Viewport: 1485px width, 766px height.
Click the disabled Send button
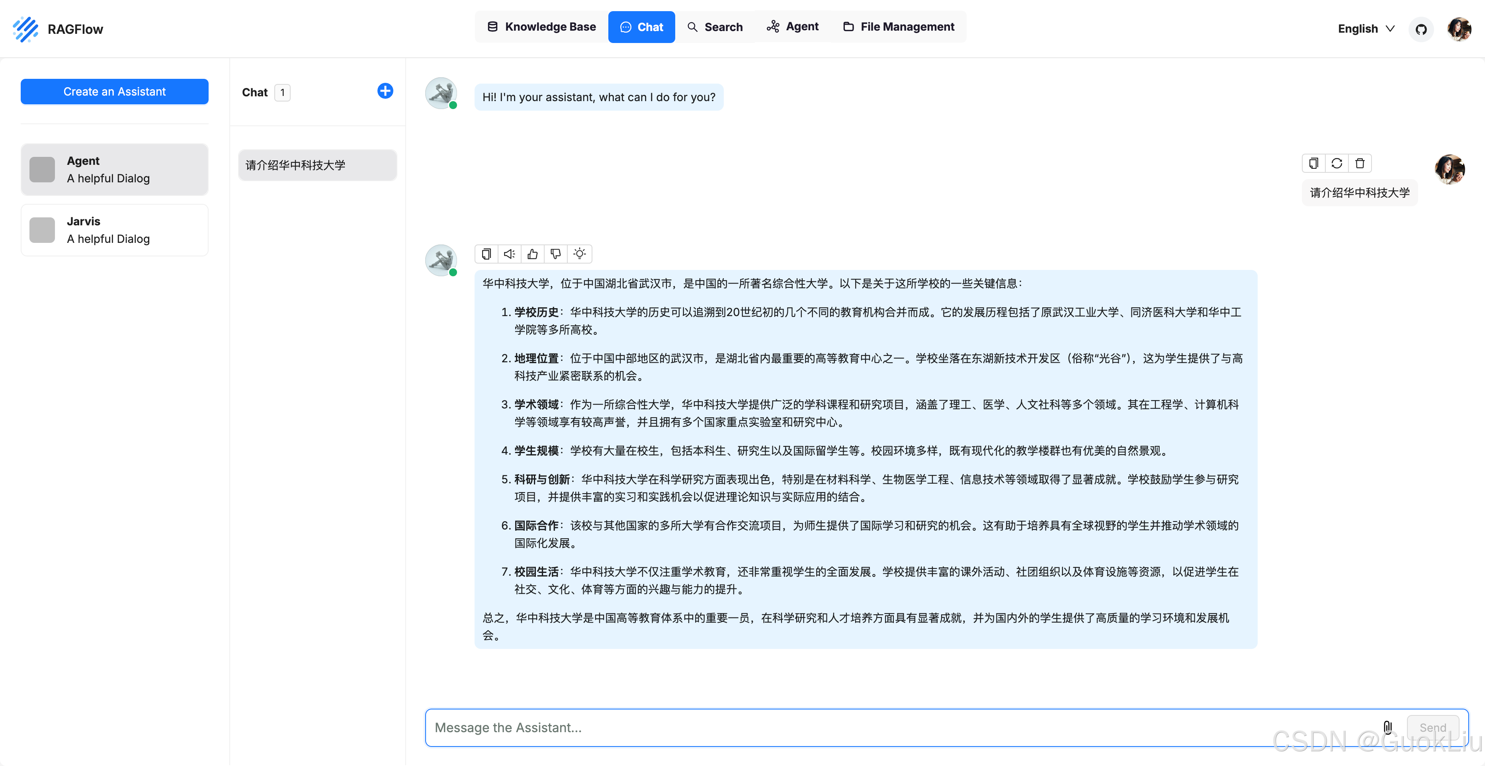click(1432, 727)
